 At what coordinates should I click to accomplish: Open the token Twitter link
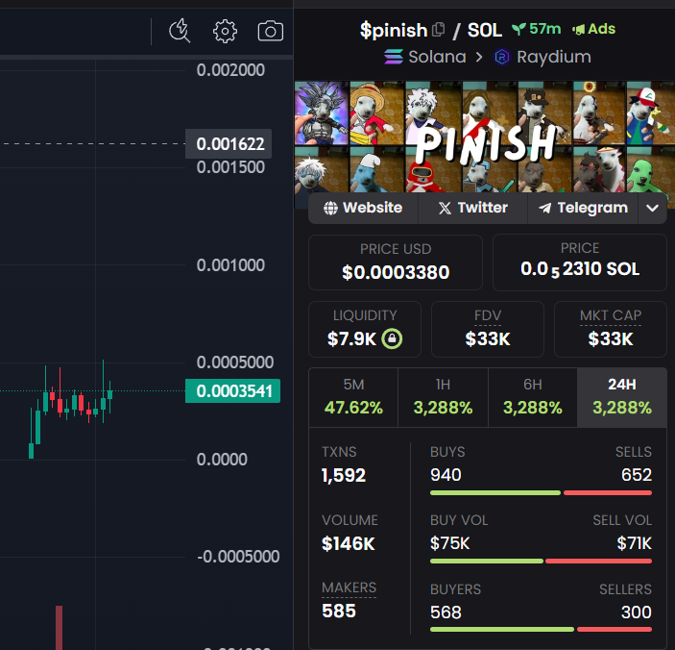(472, 208)
